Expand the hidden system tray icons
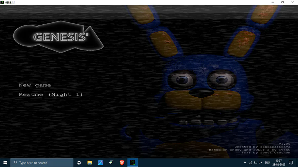Screen dimensions: 298x167 pos(245,163)
